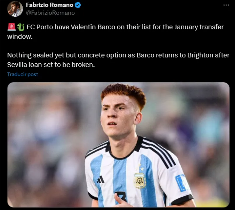The width and height of the screenshot is (235, 210).
Task: Click the green dragon emoji
Action: coord(21,27)
